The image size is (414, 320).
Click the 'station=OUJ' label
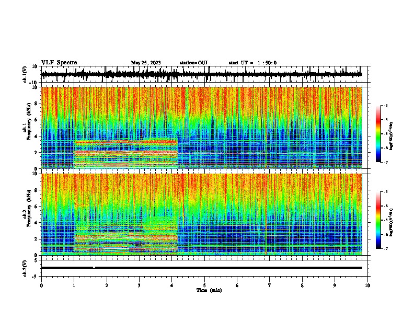click(193, 63)
